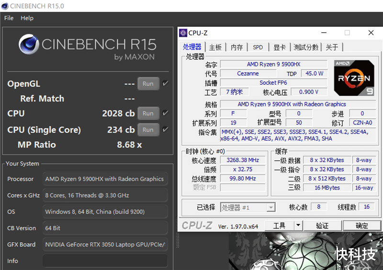This screenshot has width=383, height=270.
Task: Click the 0.900 V core voltage value
Action: (x=309, y=92)
